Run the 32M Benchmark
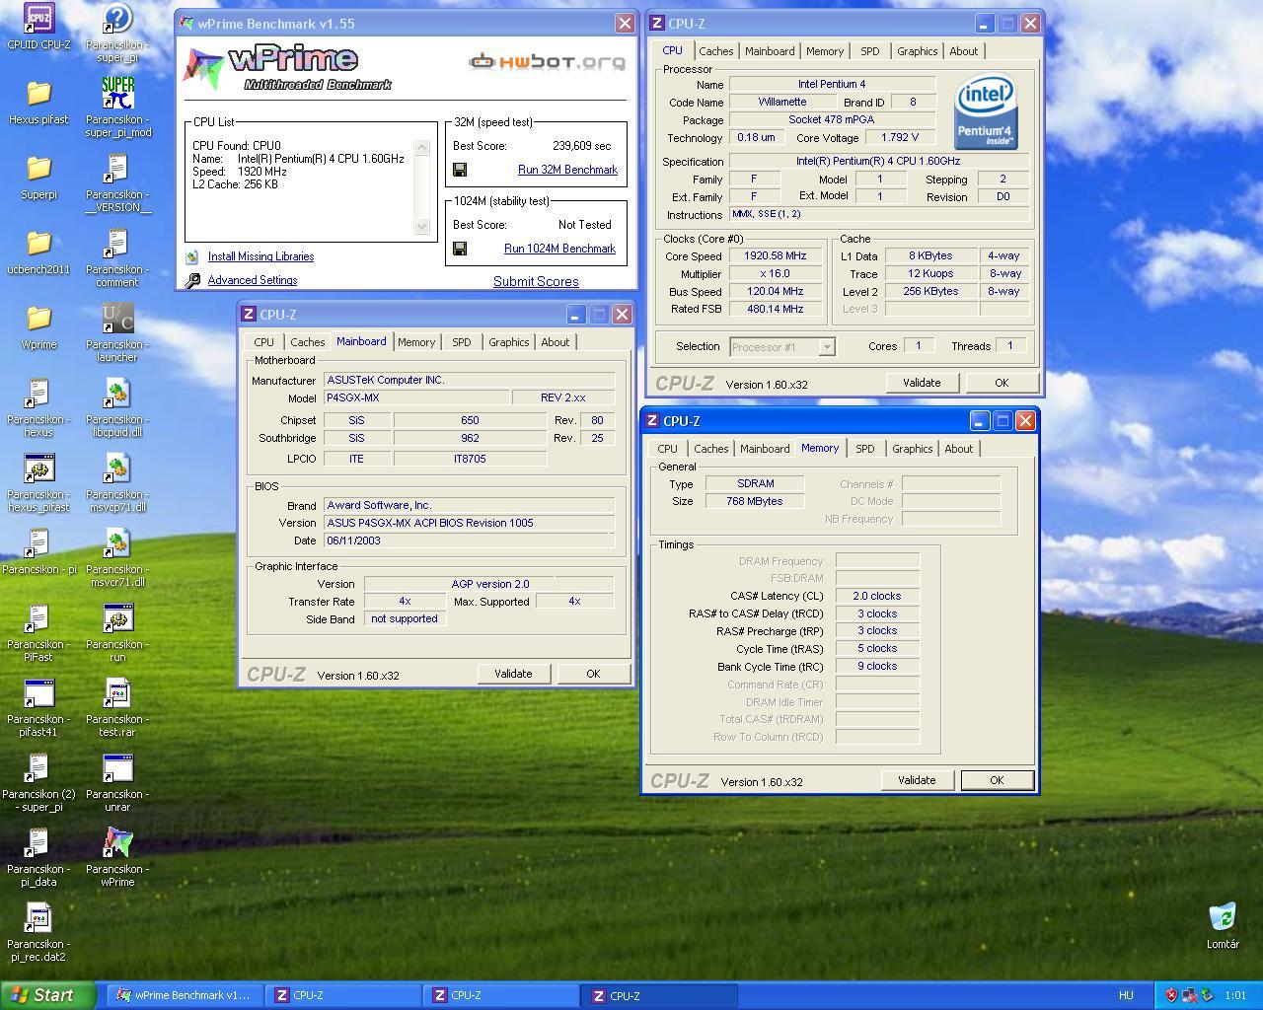This screenshot has width=1263, height=1010. point(567,170)
